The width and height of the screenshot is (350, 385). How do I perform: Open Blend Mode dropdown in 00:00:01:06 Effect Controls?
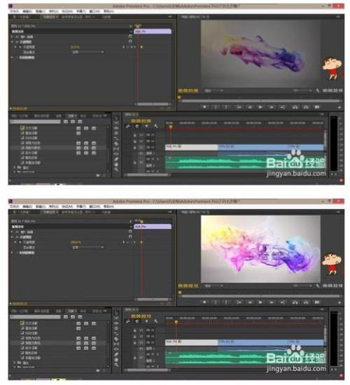click(87, 52)
